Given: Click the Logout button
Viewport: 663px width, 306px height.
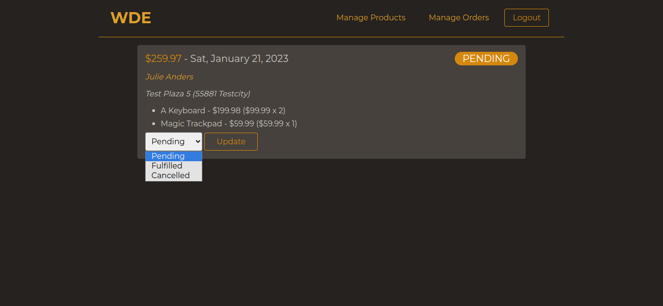Looking at the screenshot, I should (x=527, y=17).
